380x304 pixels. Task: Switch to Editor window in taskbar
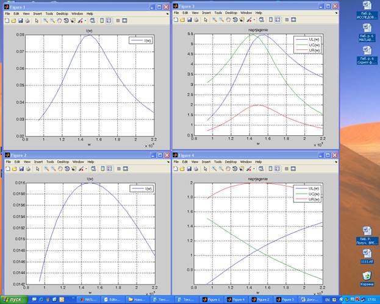113,300
